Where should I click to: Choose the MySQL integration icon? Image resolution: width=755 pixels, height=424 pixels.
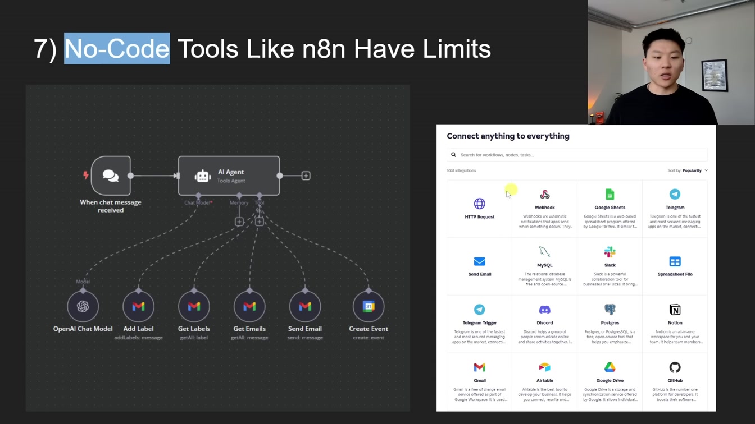coord(545,252)
